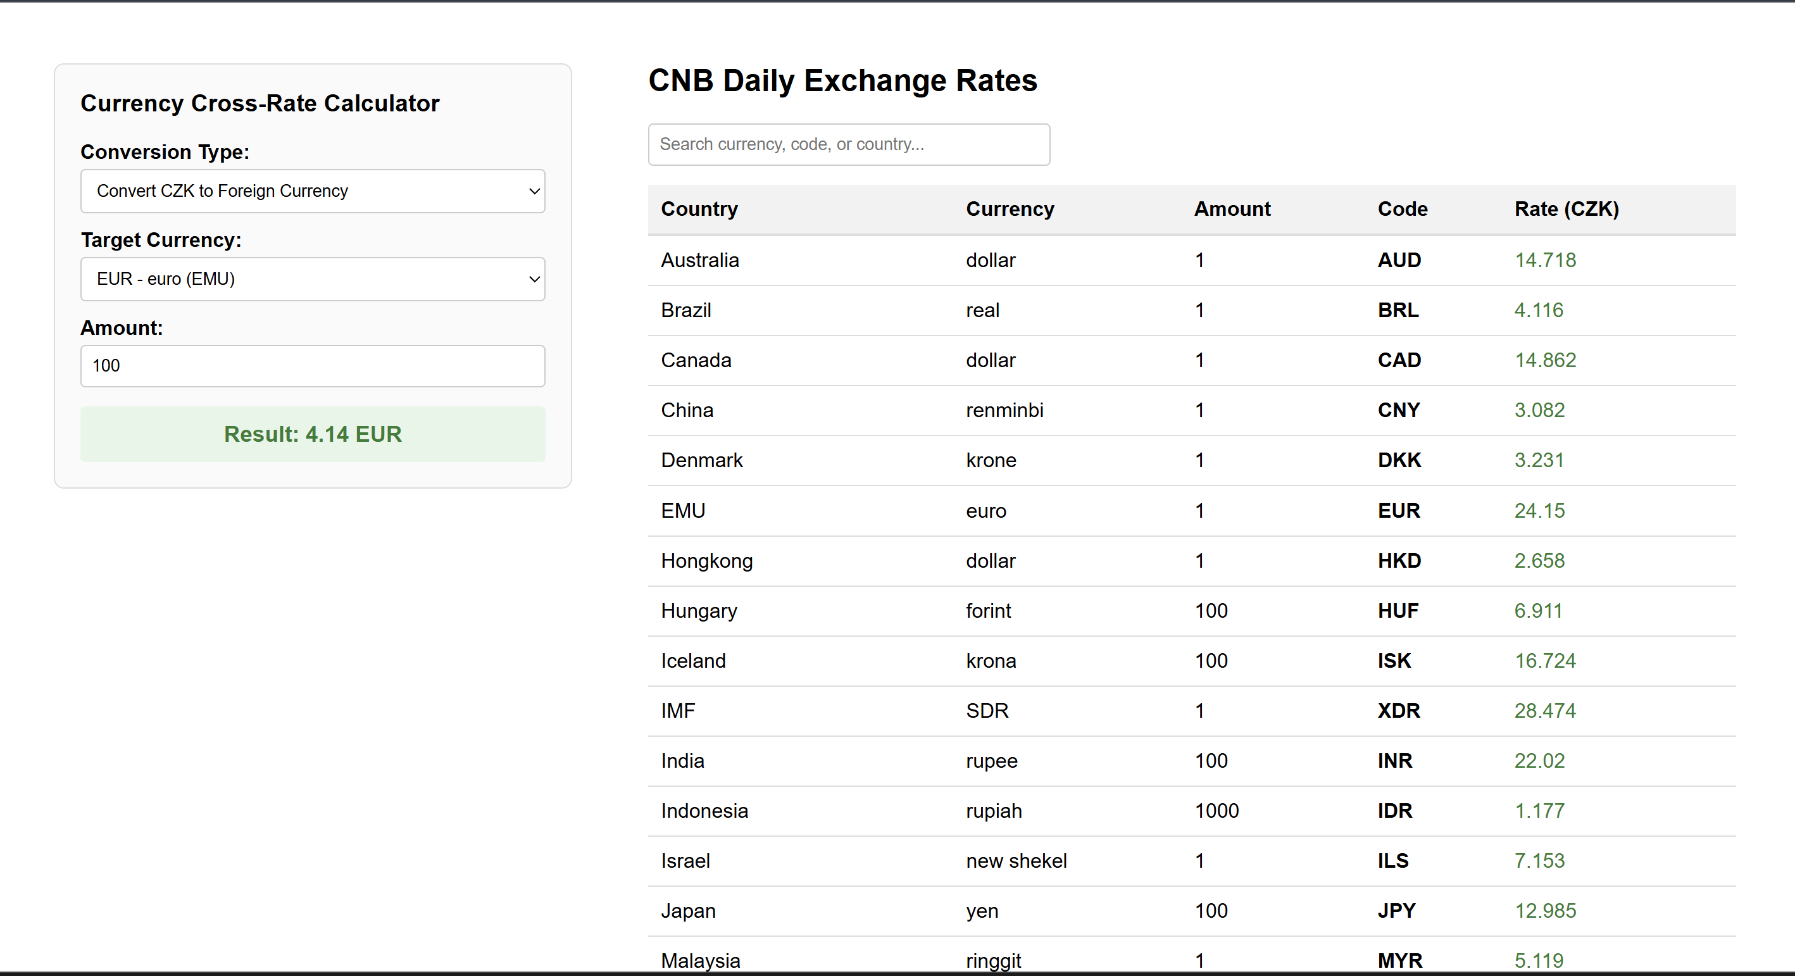
Task: Click the ILS currency code
Action: click(1393, 861)
